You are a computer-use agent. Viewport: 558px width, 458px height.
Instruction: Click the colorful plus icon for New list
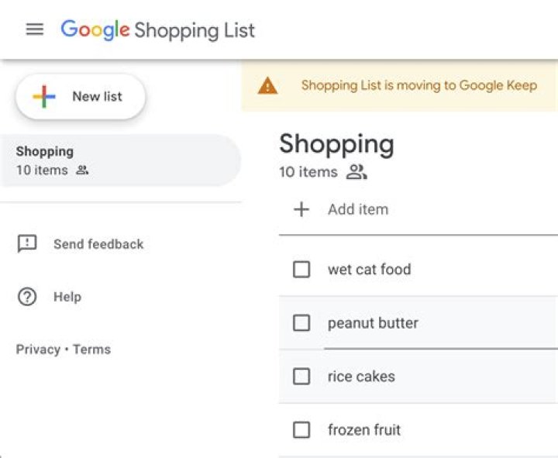click(44, 97)
